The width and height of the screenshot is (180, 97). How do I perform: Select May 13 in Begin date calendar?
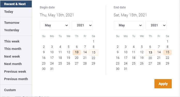click(x=77, y=52)
